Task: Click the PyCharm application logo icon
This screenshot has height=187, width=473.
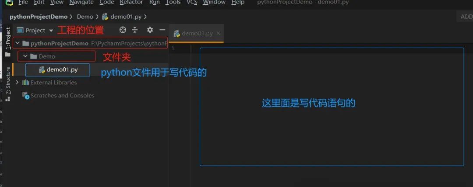Action: 10,3
